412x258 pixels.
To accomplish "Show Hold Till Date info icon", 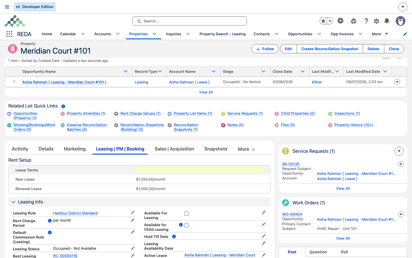I will click(174, 236).
